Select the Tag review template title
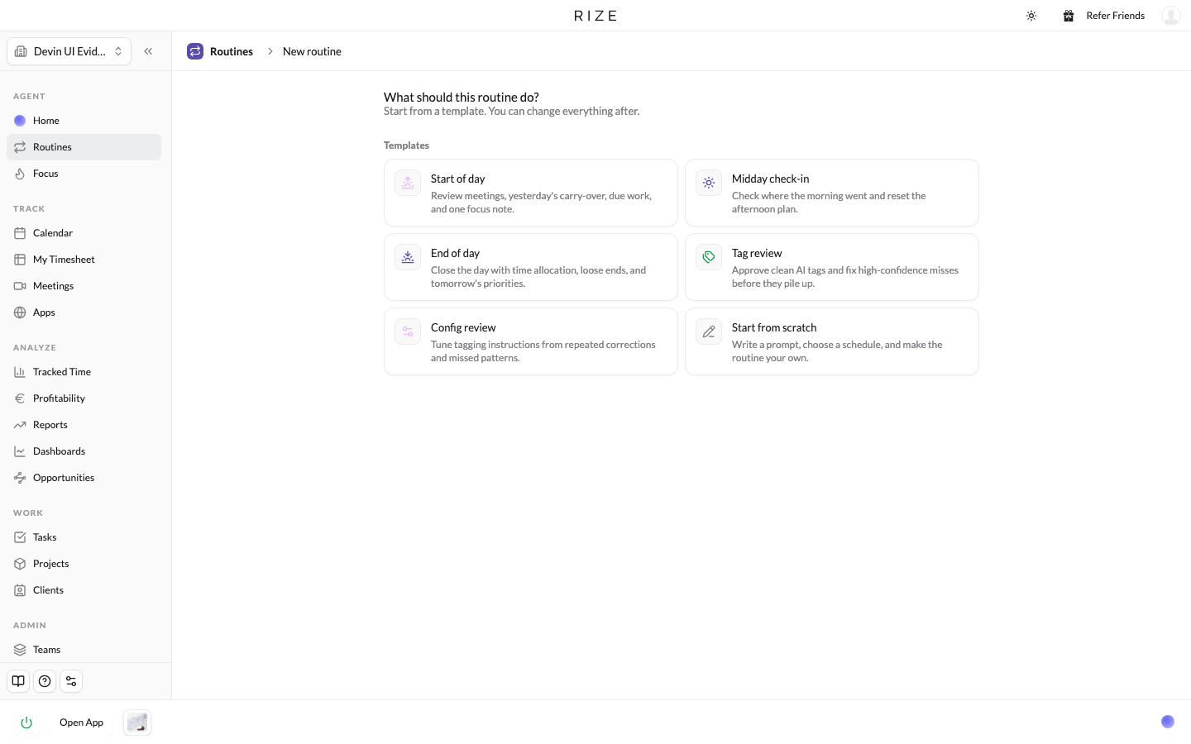1191x744 pixels. [x=757, y=253]
